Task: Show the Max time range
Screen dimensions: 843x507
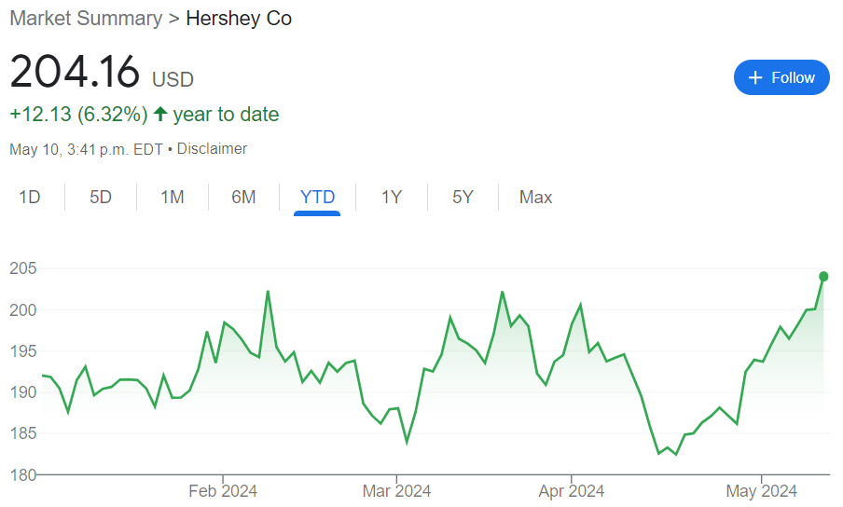Action: [x=535, y=197]
